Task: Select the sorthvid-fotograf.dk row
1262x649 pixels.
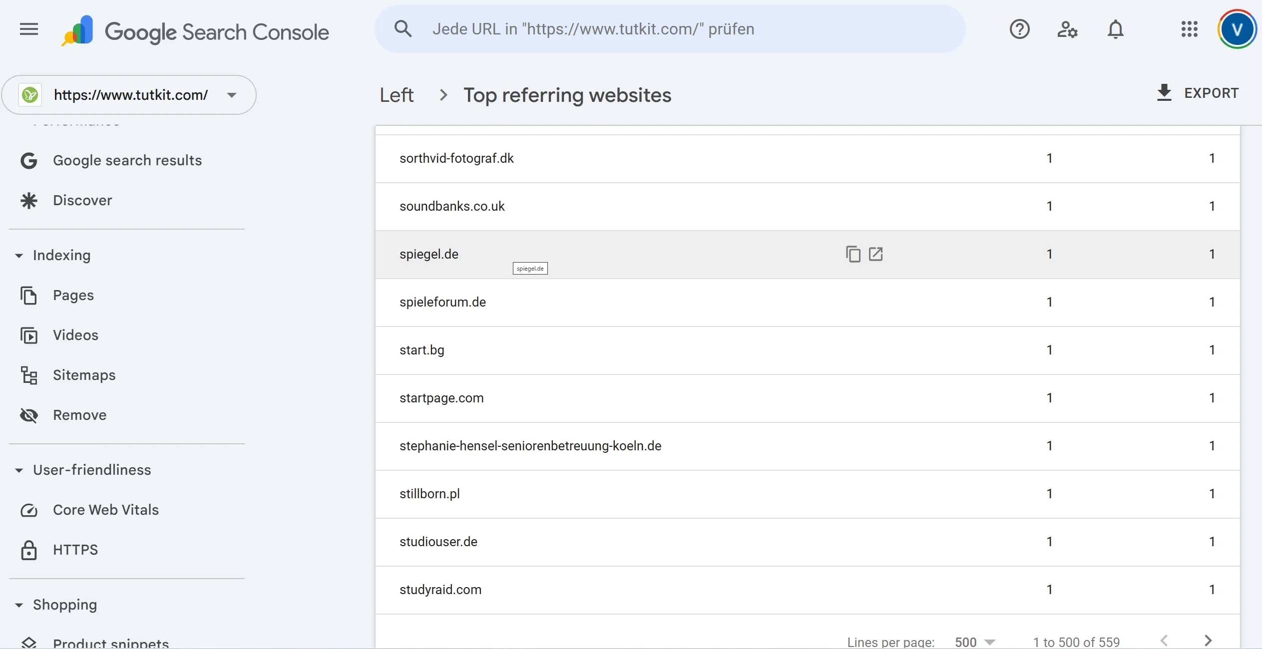Action: (x=808, y=158)
